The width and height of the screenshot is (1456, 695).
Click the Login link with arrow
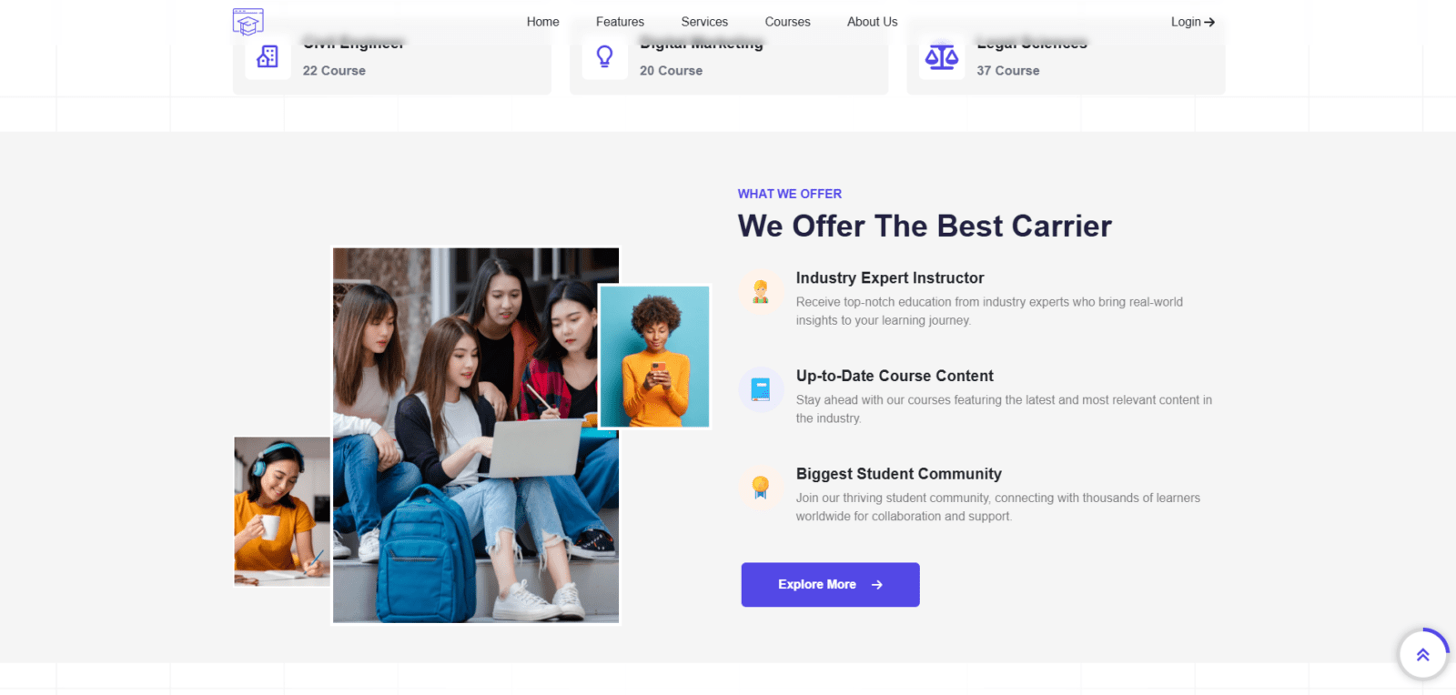pyautogui.click(x=1192, y=22)
